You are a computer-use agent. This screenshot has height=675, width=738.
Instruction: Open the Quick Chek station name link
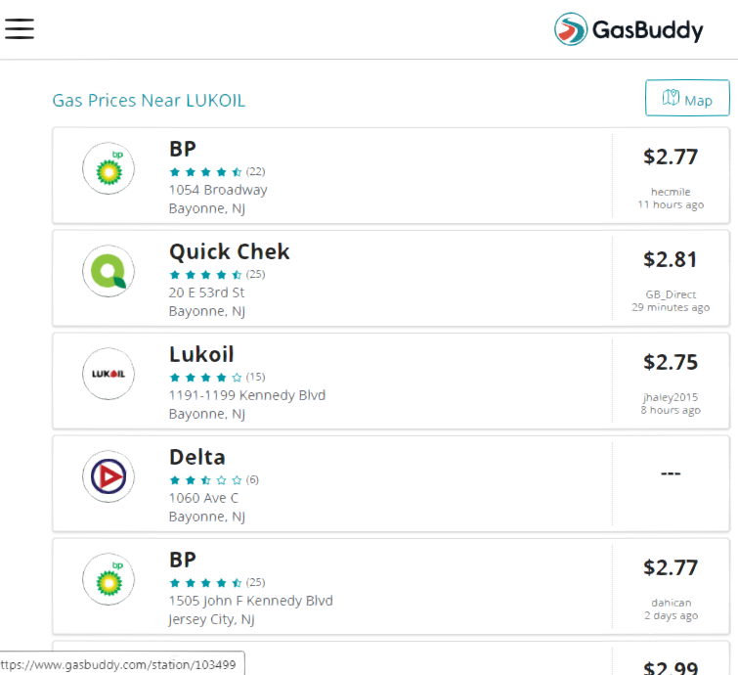click(229, 251)
